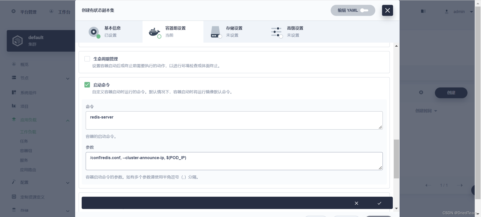This screenshot has width=481, height=217.
Task: Expand the 存储 sidebar chevron
Action: pos(68,211)
